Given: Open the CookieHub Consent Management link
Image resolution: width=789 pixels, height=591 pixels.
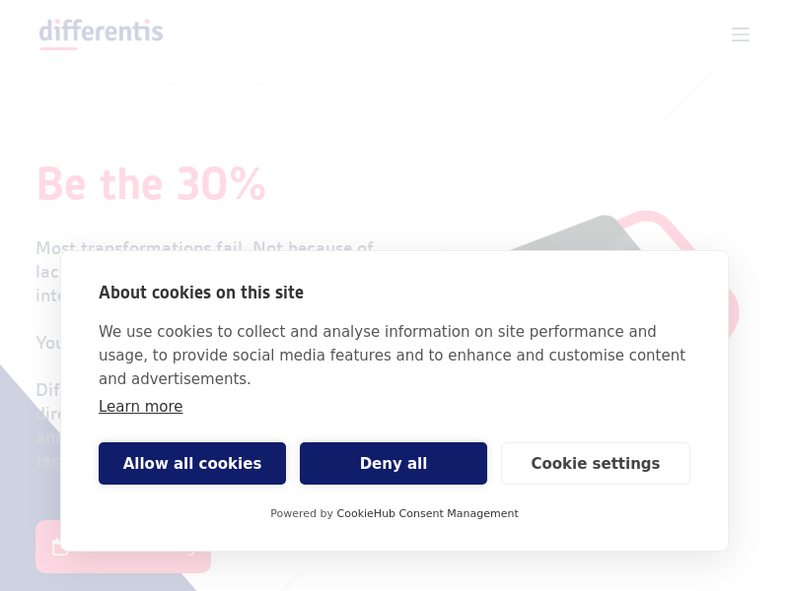Looking at the screenshot, I should pos(427,513).
